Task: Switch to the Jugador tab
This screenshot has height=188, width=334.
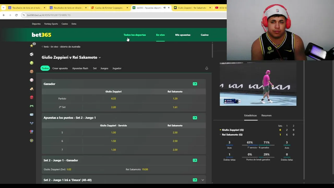Action: click(x=117, y=68)
